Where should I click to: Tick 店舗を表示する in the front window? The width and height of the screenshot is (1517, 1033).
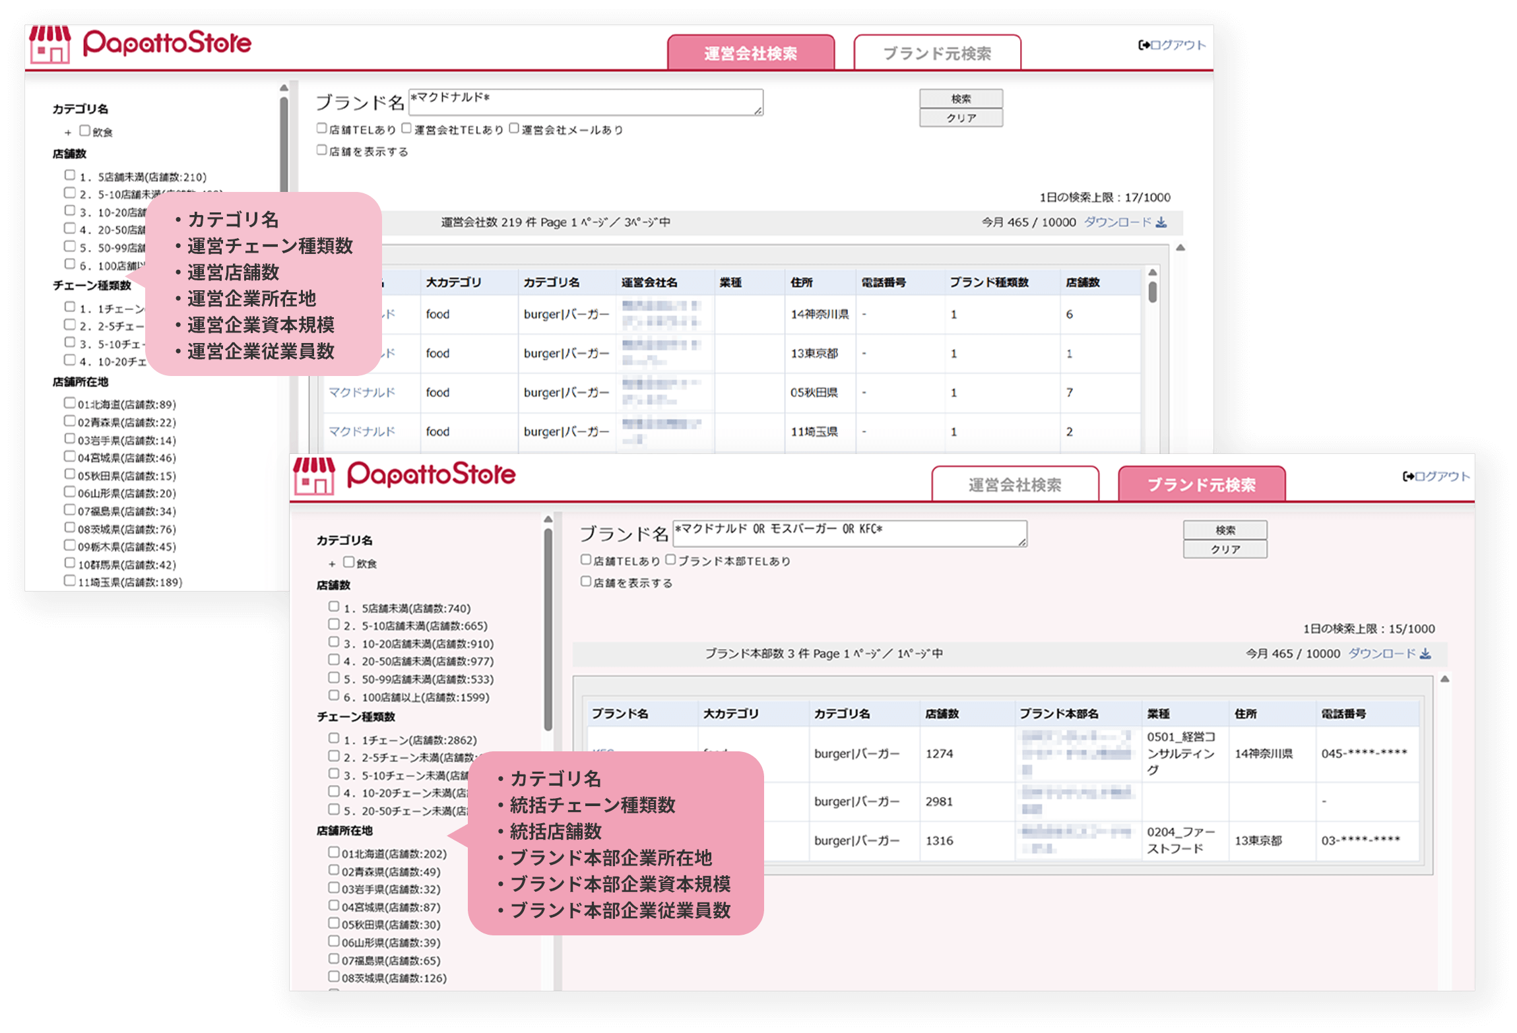(x=585, y=582)
